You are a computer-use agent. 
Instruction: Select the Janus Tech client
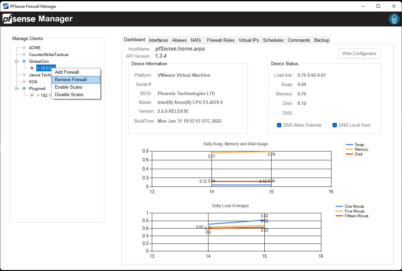40,75
